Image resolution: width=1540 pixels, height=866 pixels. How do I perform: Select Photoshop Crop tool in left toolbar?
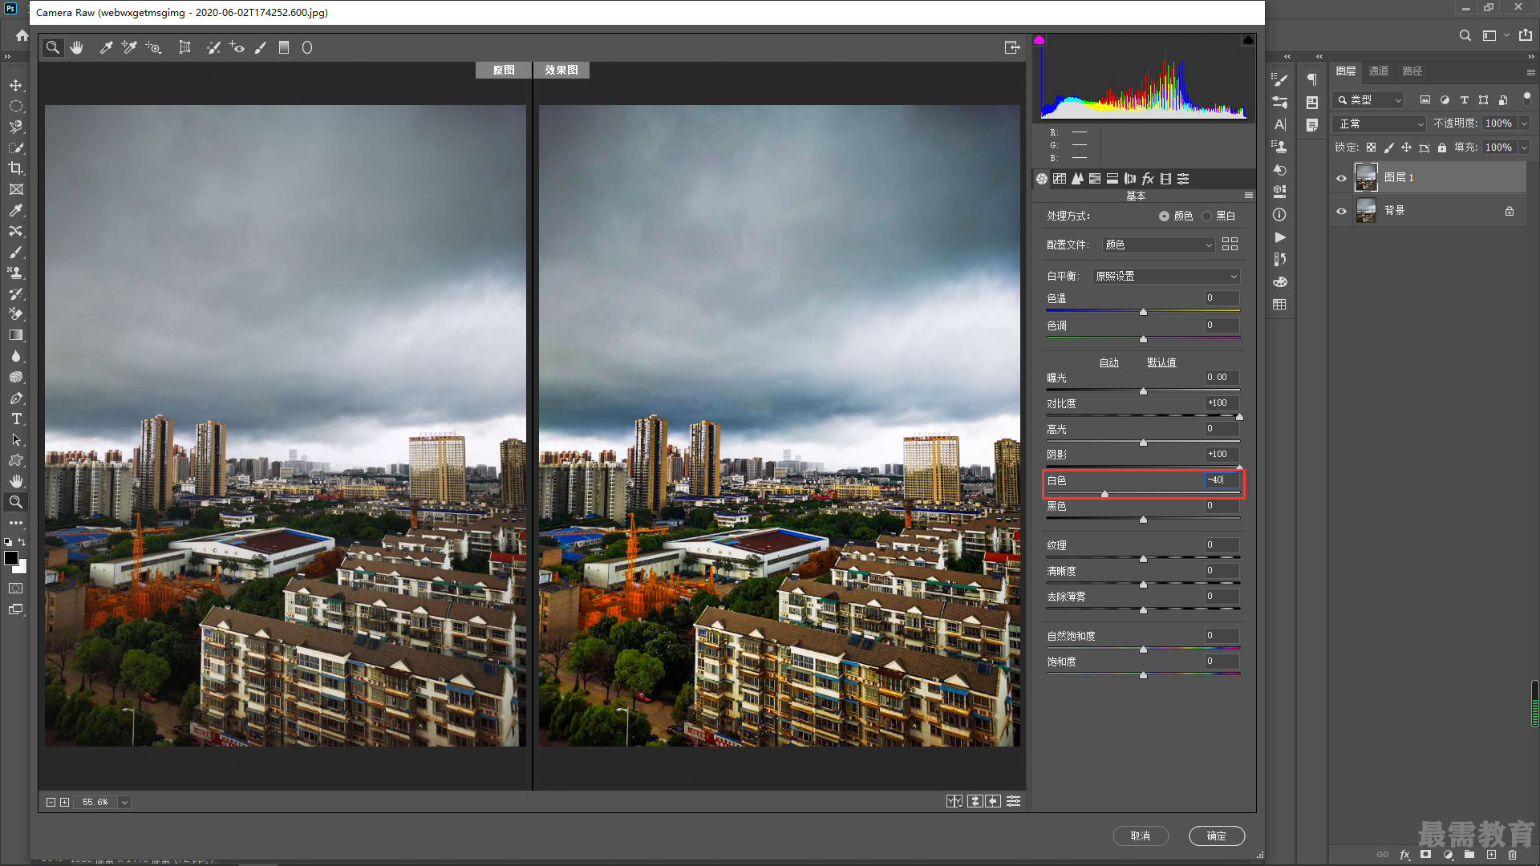pos(16,168)
